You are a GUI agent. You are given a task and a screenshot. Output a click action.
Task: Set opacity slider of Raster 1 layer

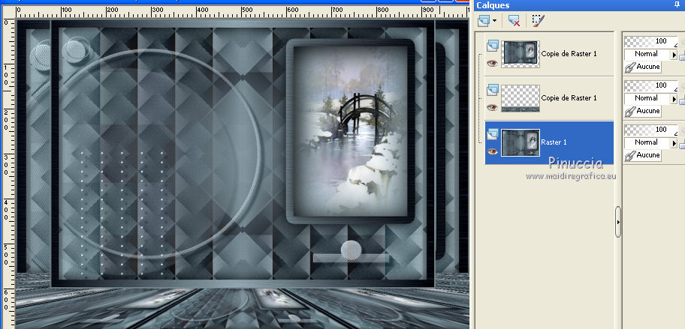pos(650,130)
